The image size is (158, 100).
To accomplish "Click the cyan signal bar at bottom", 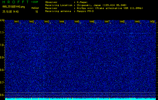I will pos(80,99).
